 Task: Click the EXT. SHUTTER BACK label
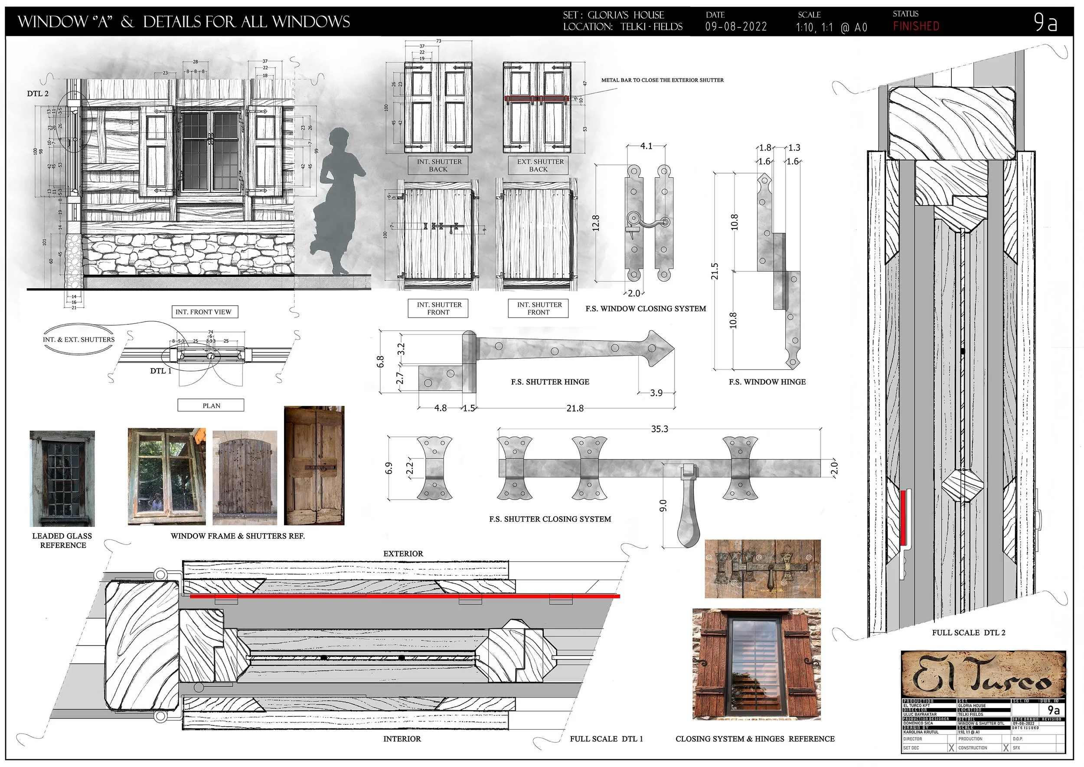(538, 165)
